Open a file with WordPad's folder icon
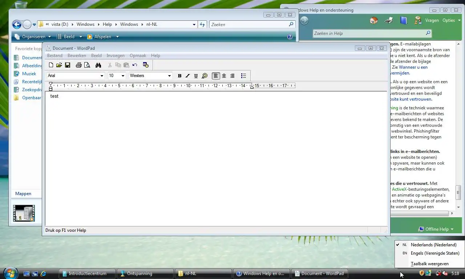The image size is (465, 279). pos(59,65)
